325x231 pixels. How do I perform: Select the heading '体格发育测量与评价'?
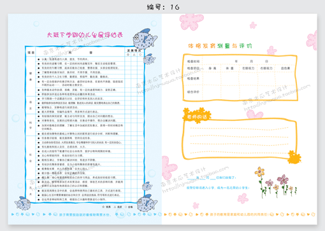coord(220,46)
